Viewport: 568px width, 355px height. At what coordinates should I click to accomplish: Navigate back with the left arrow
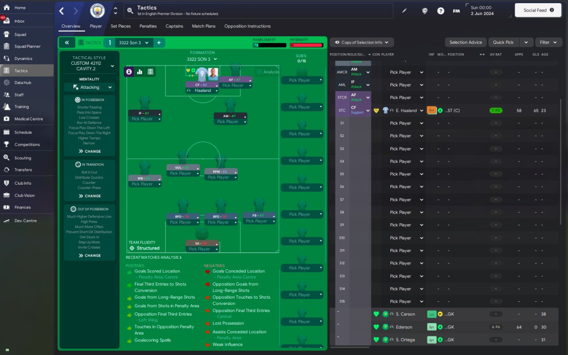point(62,11)
